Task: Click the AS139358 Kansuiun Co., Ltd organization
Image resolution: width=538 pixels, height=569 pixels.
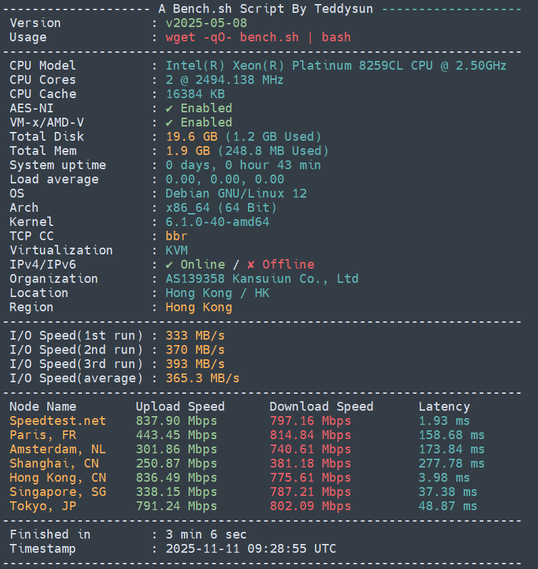Action: click(x=262, y=279)
